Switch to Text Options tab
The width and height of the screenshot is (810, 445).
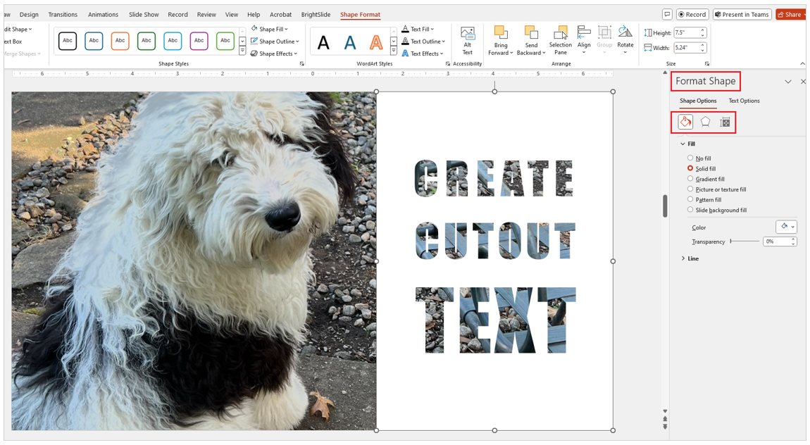tap(744, 101)
